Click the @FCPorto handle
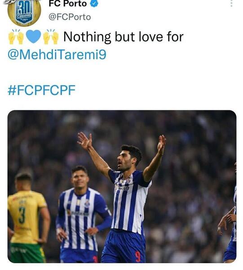 coord(70,17)
